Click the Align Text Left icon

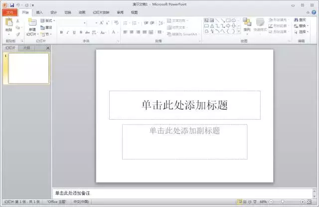[125, 32]
